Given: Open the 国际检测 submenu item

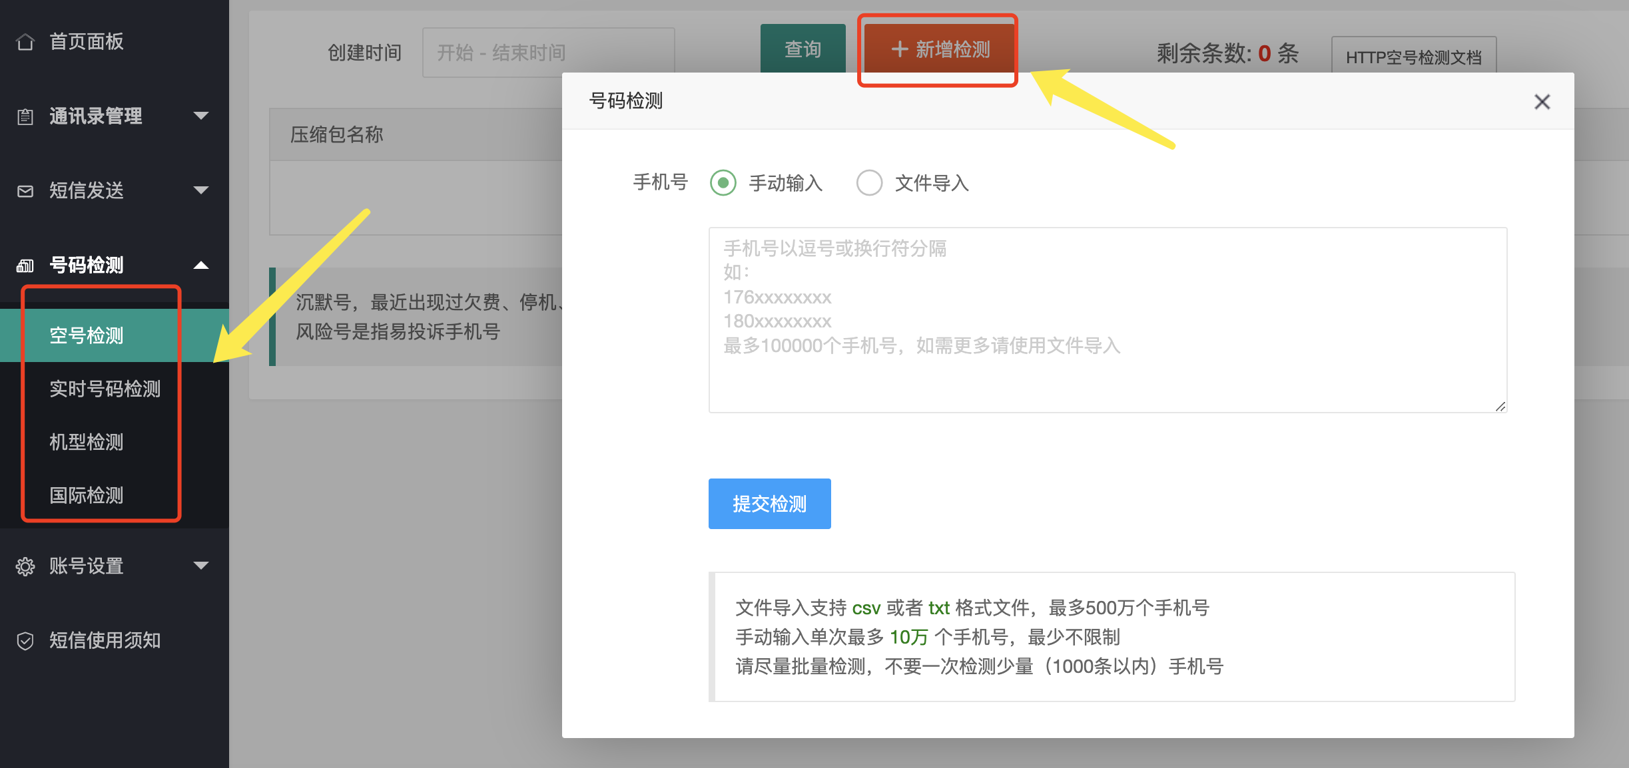Looking at the screenshot, I should pos(115,495).
